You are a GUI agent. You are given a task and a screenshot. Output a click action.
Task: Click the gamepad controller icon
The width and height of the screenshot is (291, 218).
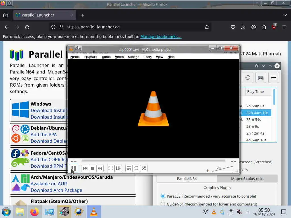point(261,77)
